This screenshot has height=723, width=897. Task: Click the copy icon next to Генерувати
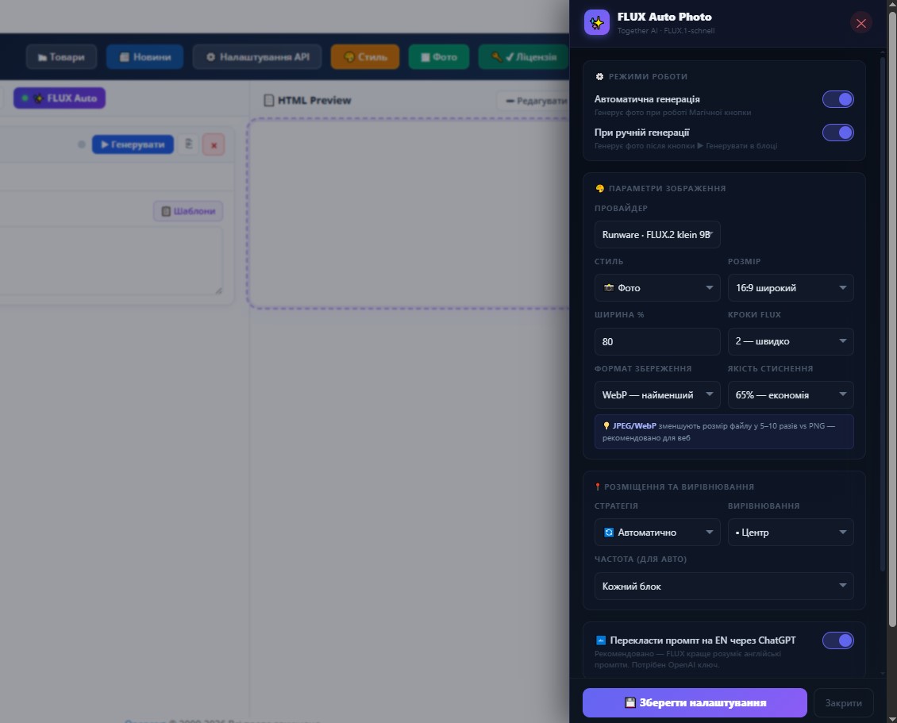pyautogui.click(x=188, y=144)
